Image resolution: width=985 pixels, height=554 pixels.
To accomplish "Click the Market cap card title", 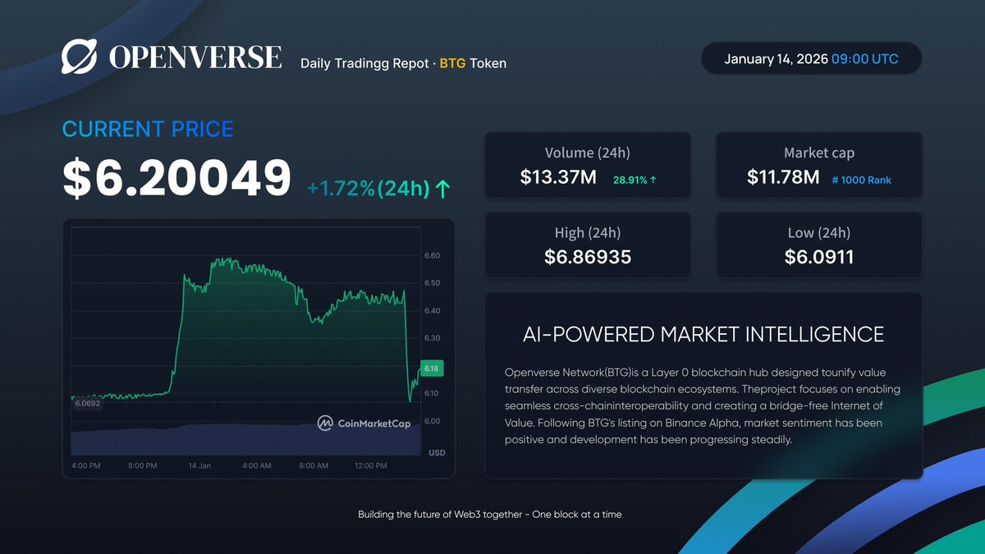I will click(x=819, y=153).
